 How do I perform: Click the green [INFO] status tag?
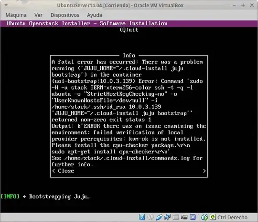[10, 196]
